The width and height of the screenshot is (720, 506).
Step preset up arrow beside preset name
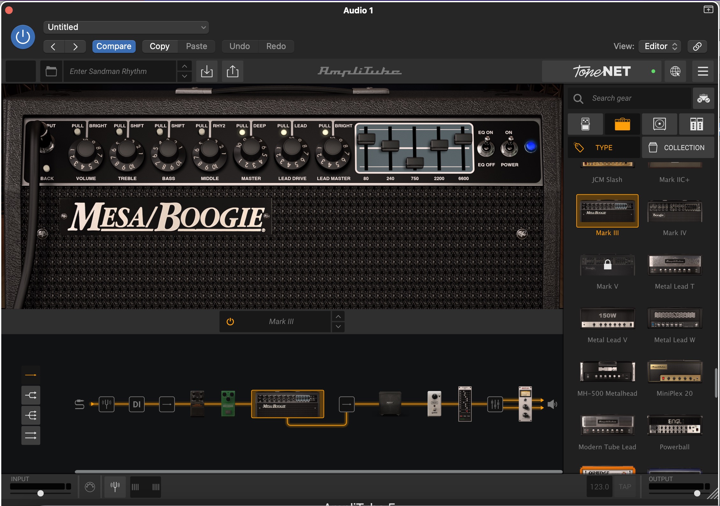point(184,66)
